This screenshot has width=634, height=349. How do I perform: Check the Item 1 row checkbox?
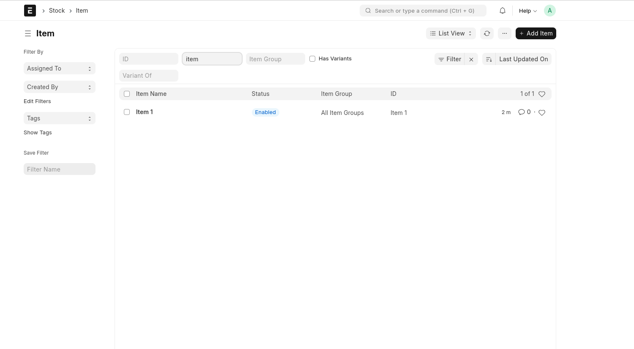[x=127, y=112]
